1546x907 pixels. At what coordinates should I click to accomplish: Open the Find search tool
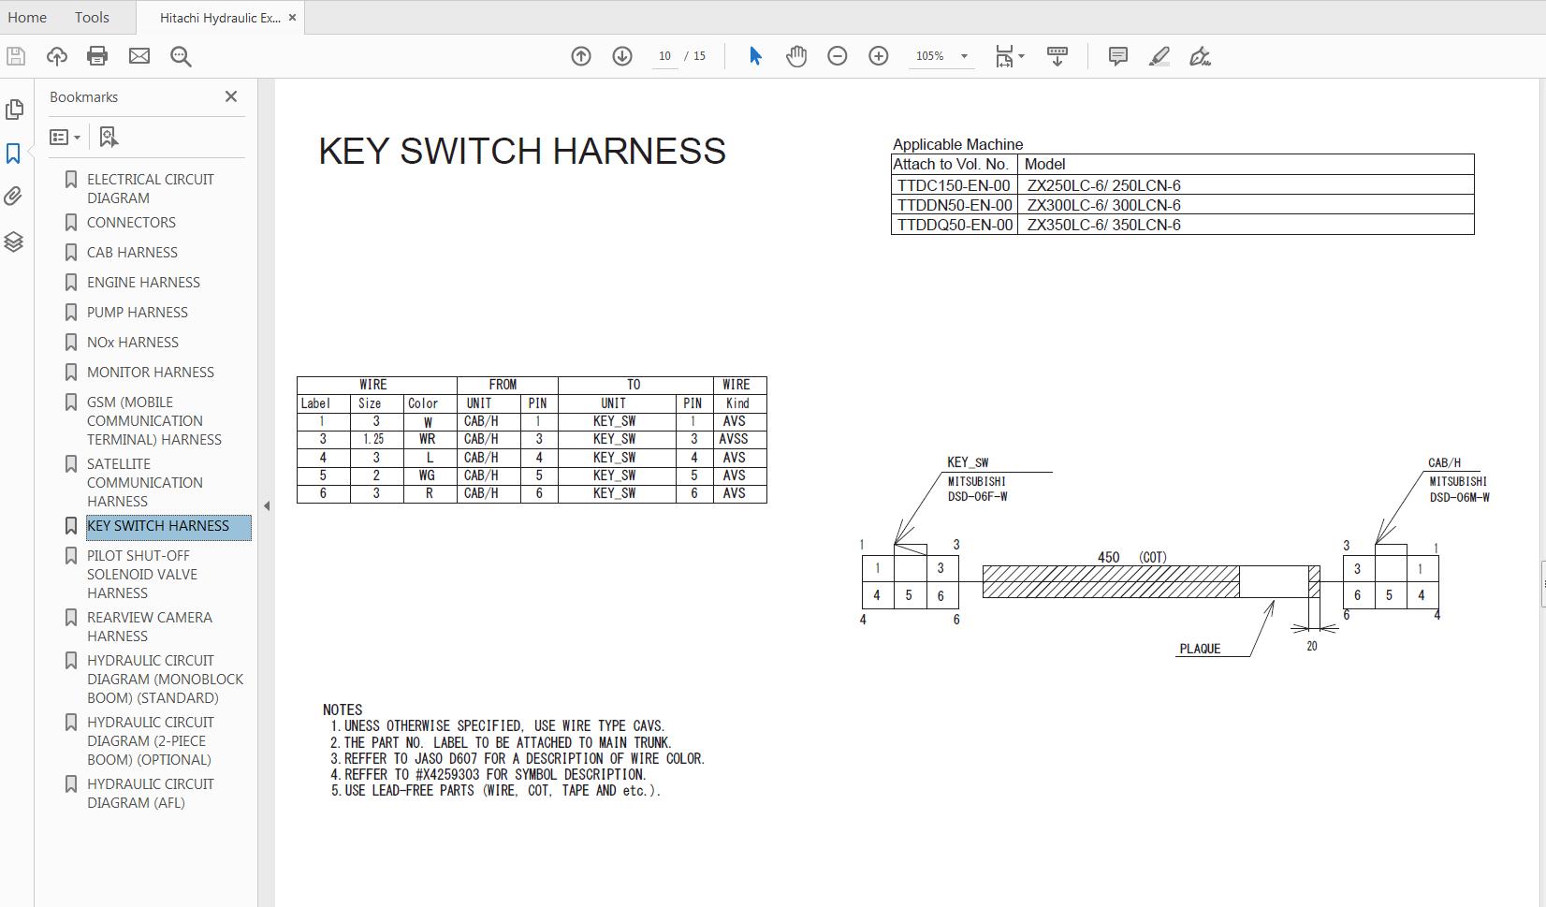[x=180, y=56]
